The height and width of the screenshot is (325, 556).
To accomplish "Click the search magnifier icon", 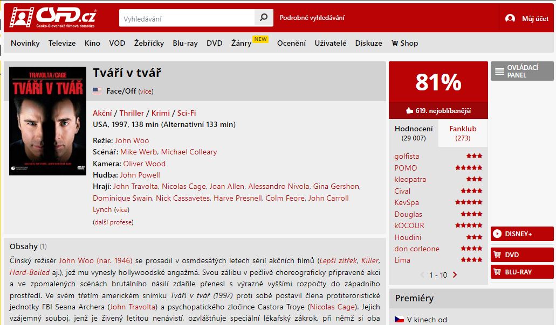I will tap(264, 18).
